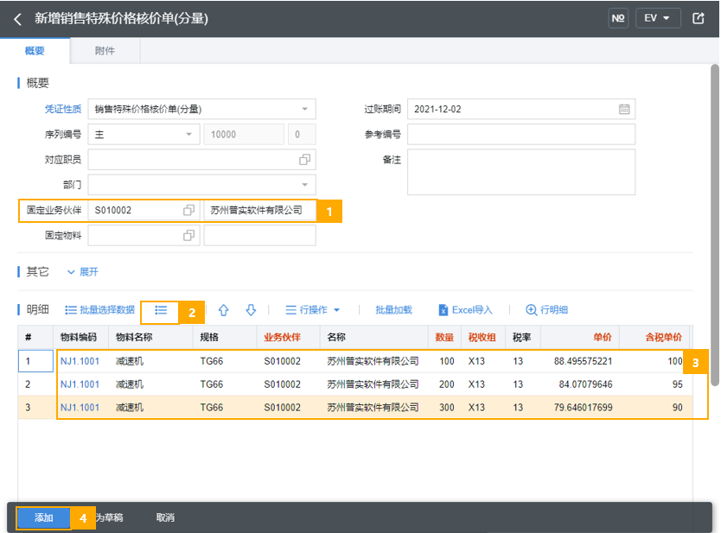This screenshot has width=721, height=533.
Task: Click the 物料编码 column header
Action: pyautogui.click(x=79, y=337)
